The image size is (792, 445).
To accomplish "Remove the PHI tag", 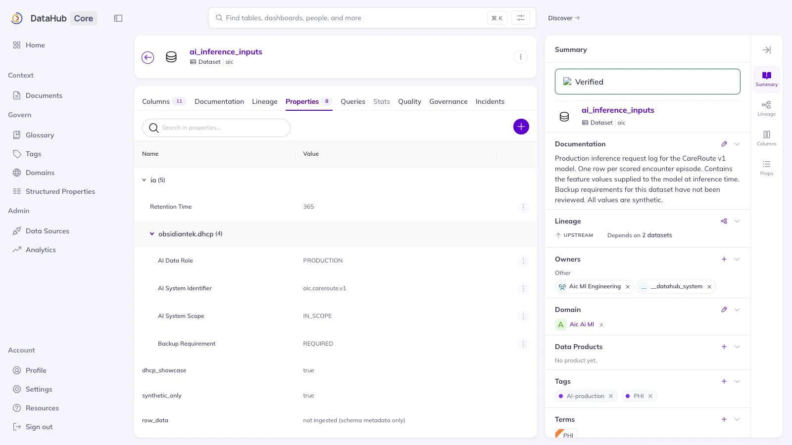I will pyautogui.click(x=650, y=396).
